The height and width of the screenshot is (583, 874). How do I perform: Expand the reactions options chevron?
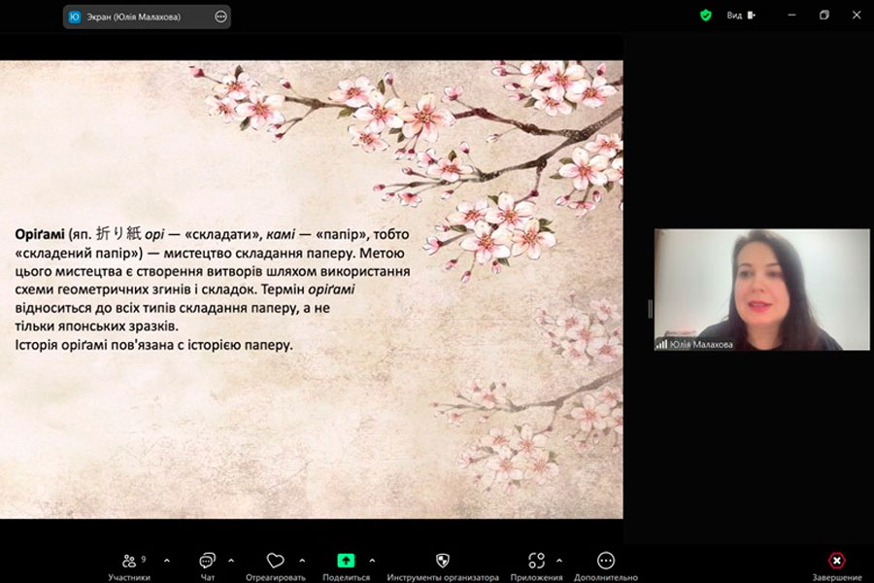pos(302,561)
